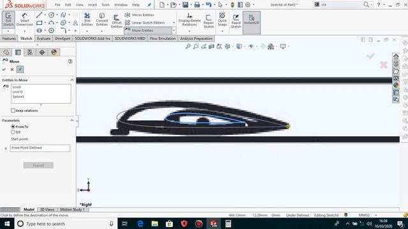This screenshot has height=229, width=408.
Task: Switch to the DisplayManager color ball tab
Action: click(54, 52)
